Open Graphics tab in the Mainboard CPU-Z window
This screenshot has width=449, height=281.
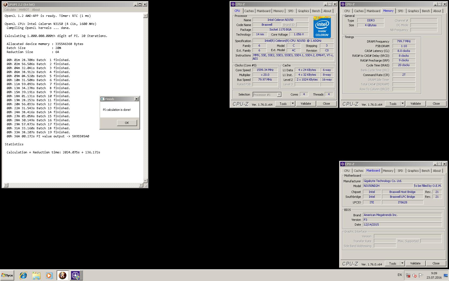click(x=413, y=171)
